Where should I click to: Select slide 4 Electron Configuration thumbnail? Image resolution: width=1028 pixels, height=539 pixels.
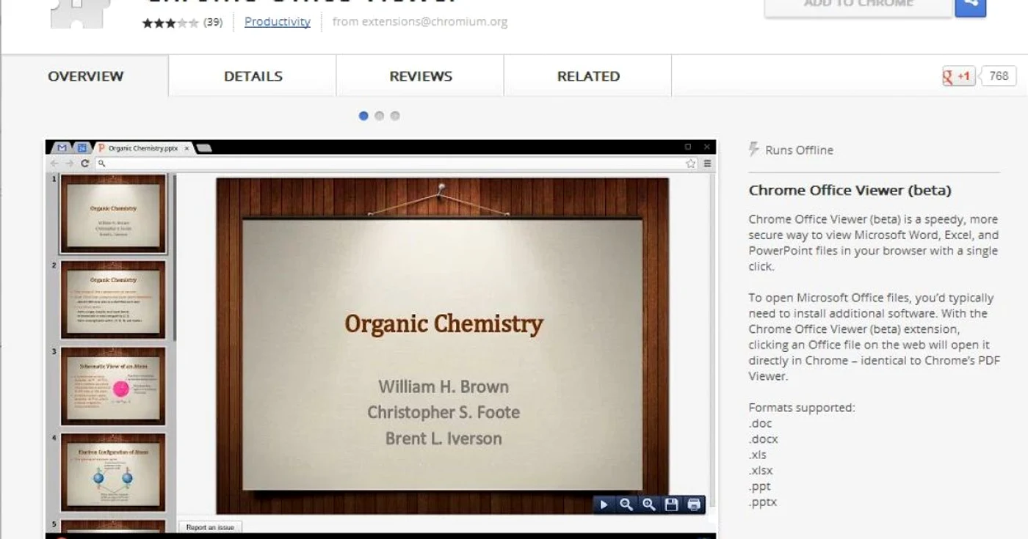(x=113, y=472)
